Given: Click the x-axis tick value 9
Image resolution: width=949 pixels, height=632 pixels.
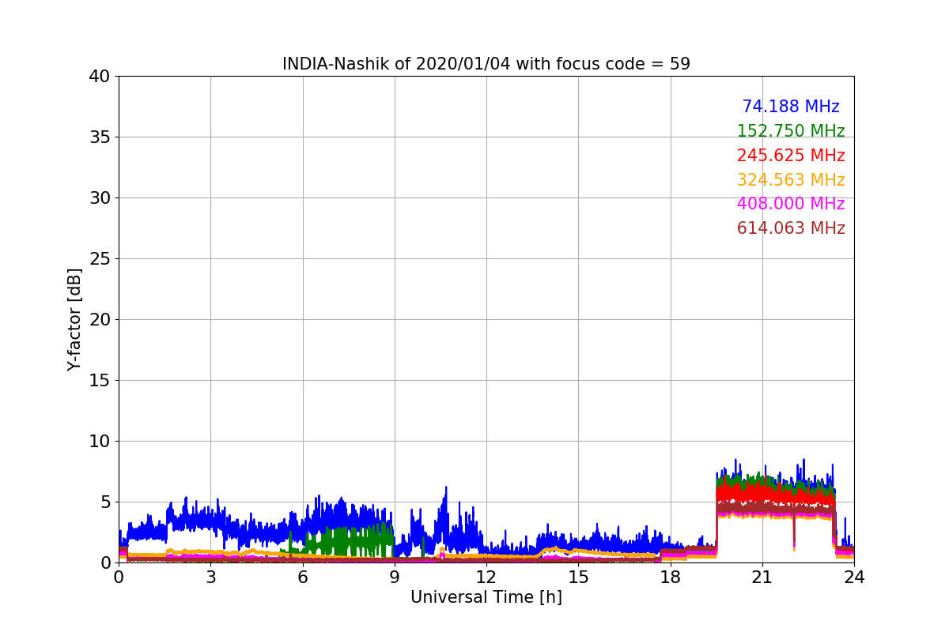Looking at the screenshot, I should tap(395, 577).
